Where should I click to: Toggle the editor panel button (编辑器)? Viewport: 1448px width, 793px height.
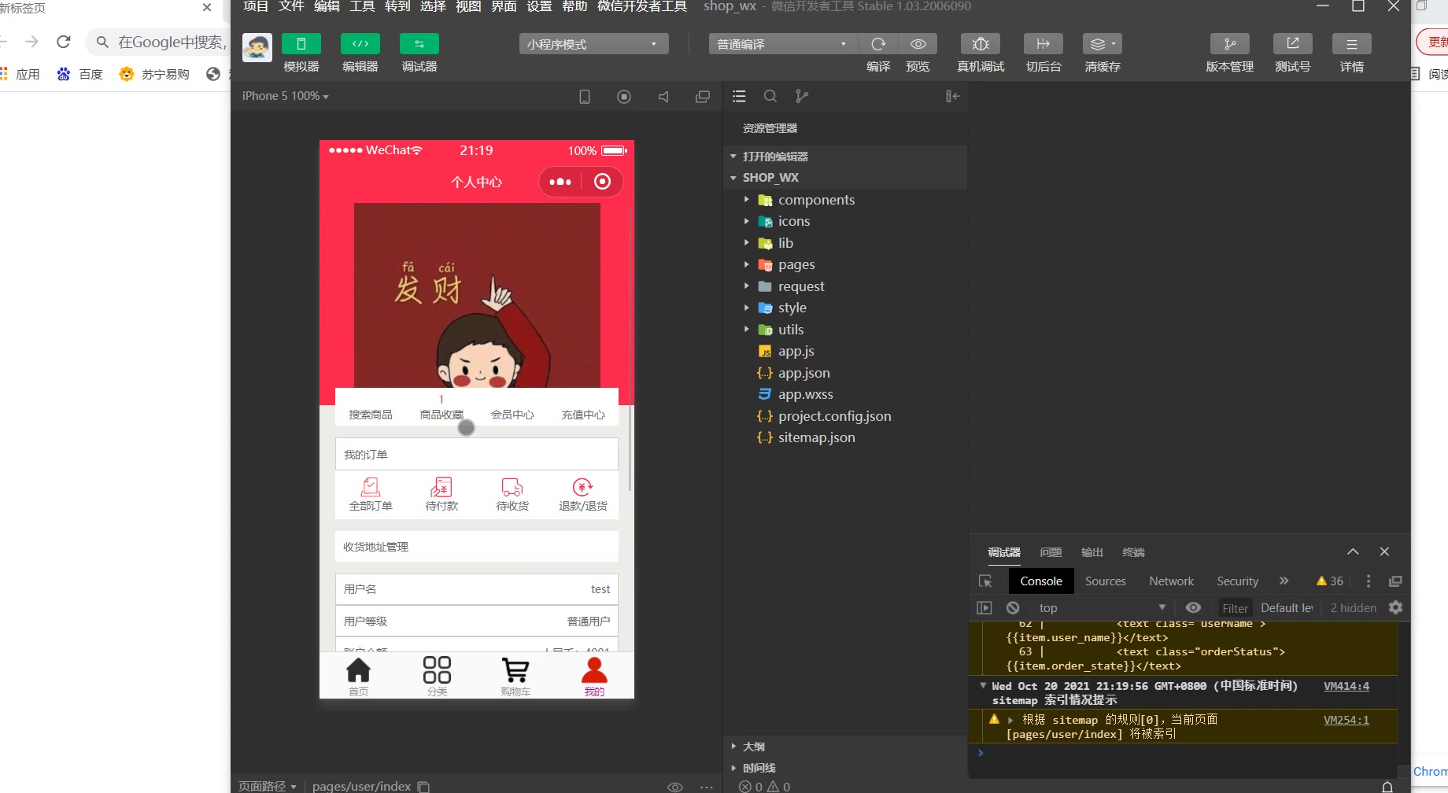pos(360,45)
